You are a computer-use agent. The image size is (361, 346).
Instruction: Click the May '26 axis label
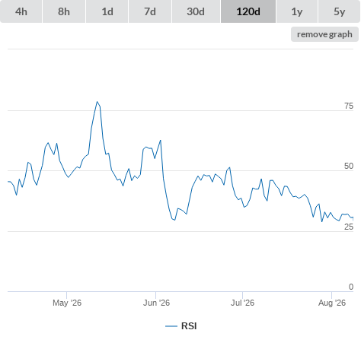click(67, 303)
